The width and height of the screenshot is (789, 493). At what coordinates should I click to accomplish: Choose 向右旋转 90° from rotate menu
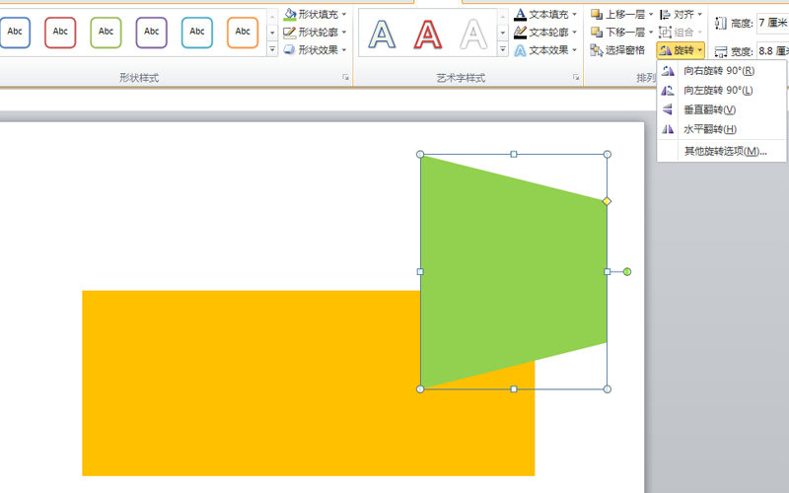722,71
